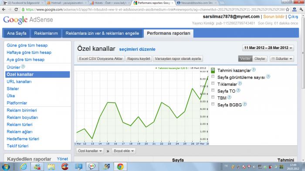Open the Boyut ekle dropdown
The width and height of the screenshot is (305, 171).
point(124,151)
